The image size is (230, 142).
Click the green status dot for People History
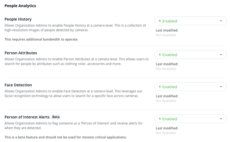click(x=160, y=21)
